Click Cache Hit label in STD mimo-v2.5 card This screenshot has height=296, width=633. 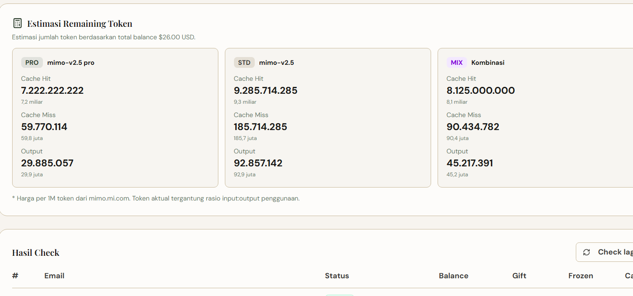tap(249, 79)
